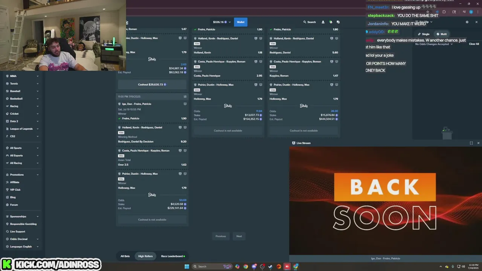Open the notifications bell icon
Screen dimensions: 482x271
click(x=331, y=22)
